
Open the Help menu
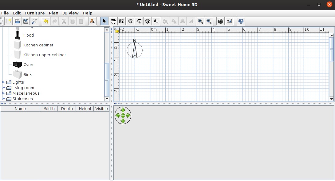pyautogui.click(x=87, y=13)
